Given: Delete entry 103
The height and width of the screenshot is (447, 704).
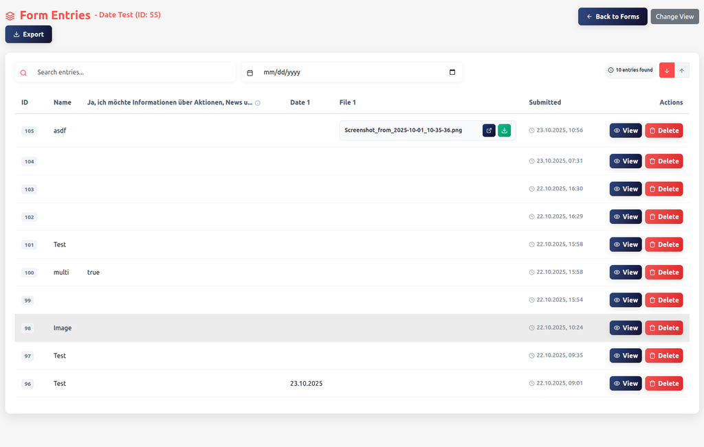Looking at the screenshot, I should [663, 189].
